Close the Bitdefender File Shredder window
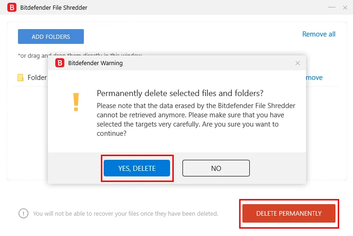Screen dimensions: 353x236 pyautogui.click(x=345, y=8)
